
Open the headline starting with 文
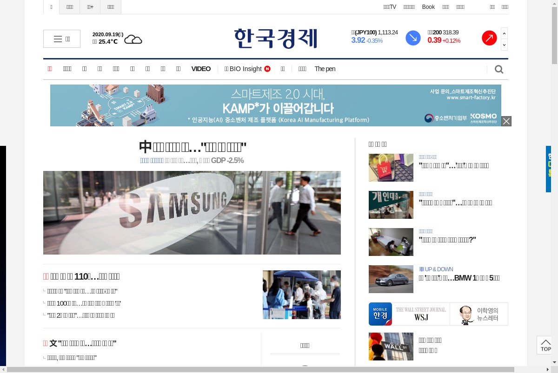tap(80, 343)
